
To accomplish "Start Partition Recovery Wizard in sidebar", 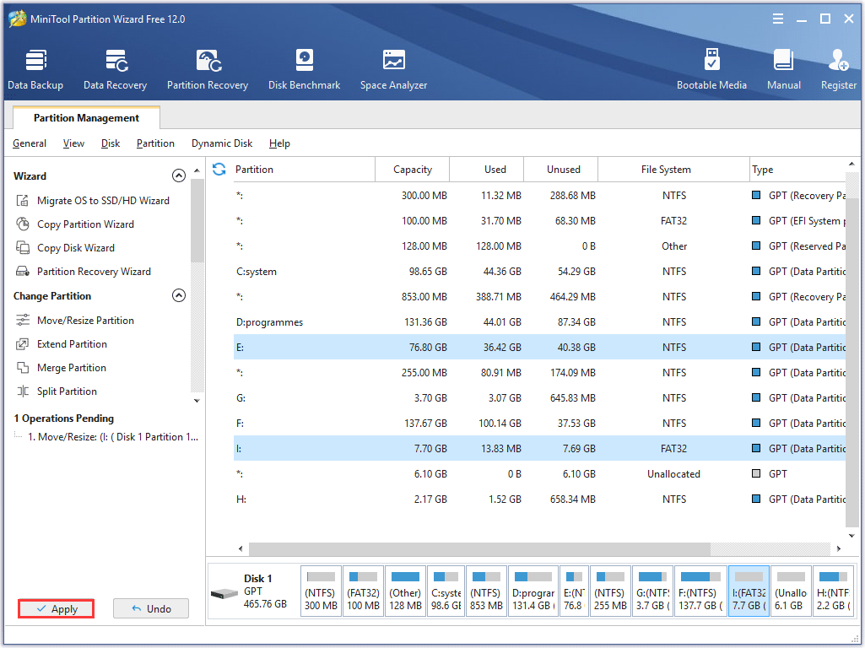I will tap(83, 272).
